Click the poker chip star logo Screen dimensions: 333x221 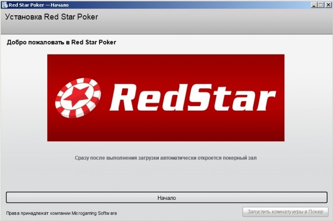pos(78,98)
